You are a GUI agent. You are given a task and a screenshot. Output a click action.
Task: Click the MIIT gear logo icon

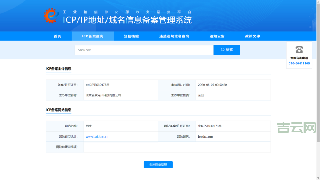click(51, 16)
